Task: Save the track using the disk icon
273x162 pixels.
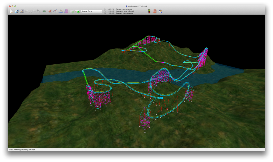Action: click(x=22, y=11)
